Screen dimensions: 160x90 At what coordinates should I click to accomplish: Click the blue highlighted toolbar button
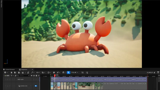pyautogui.click(x=68, y=72)
